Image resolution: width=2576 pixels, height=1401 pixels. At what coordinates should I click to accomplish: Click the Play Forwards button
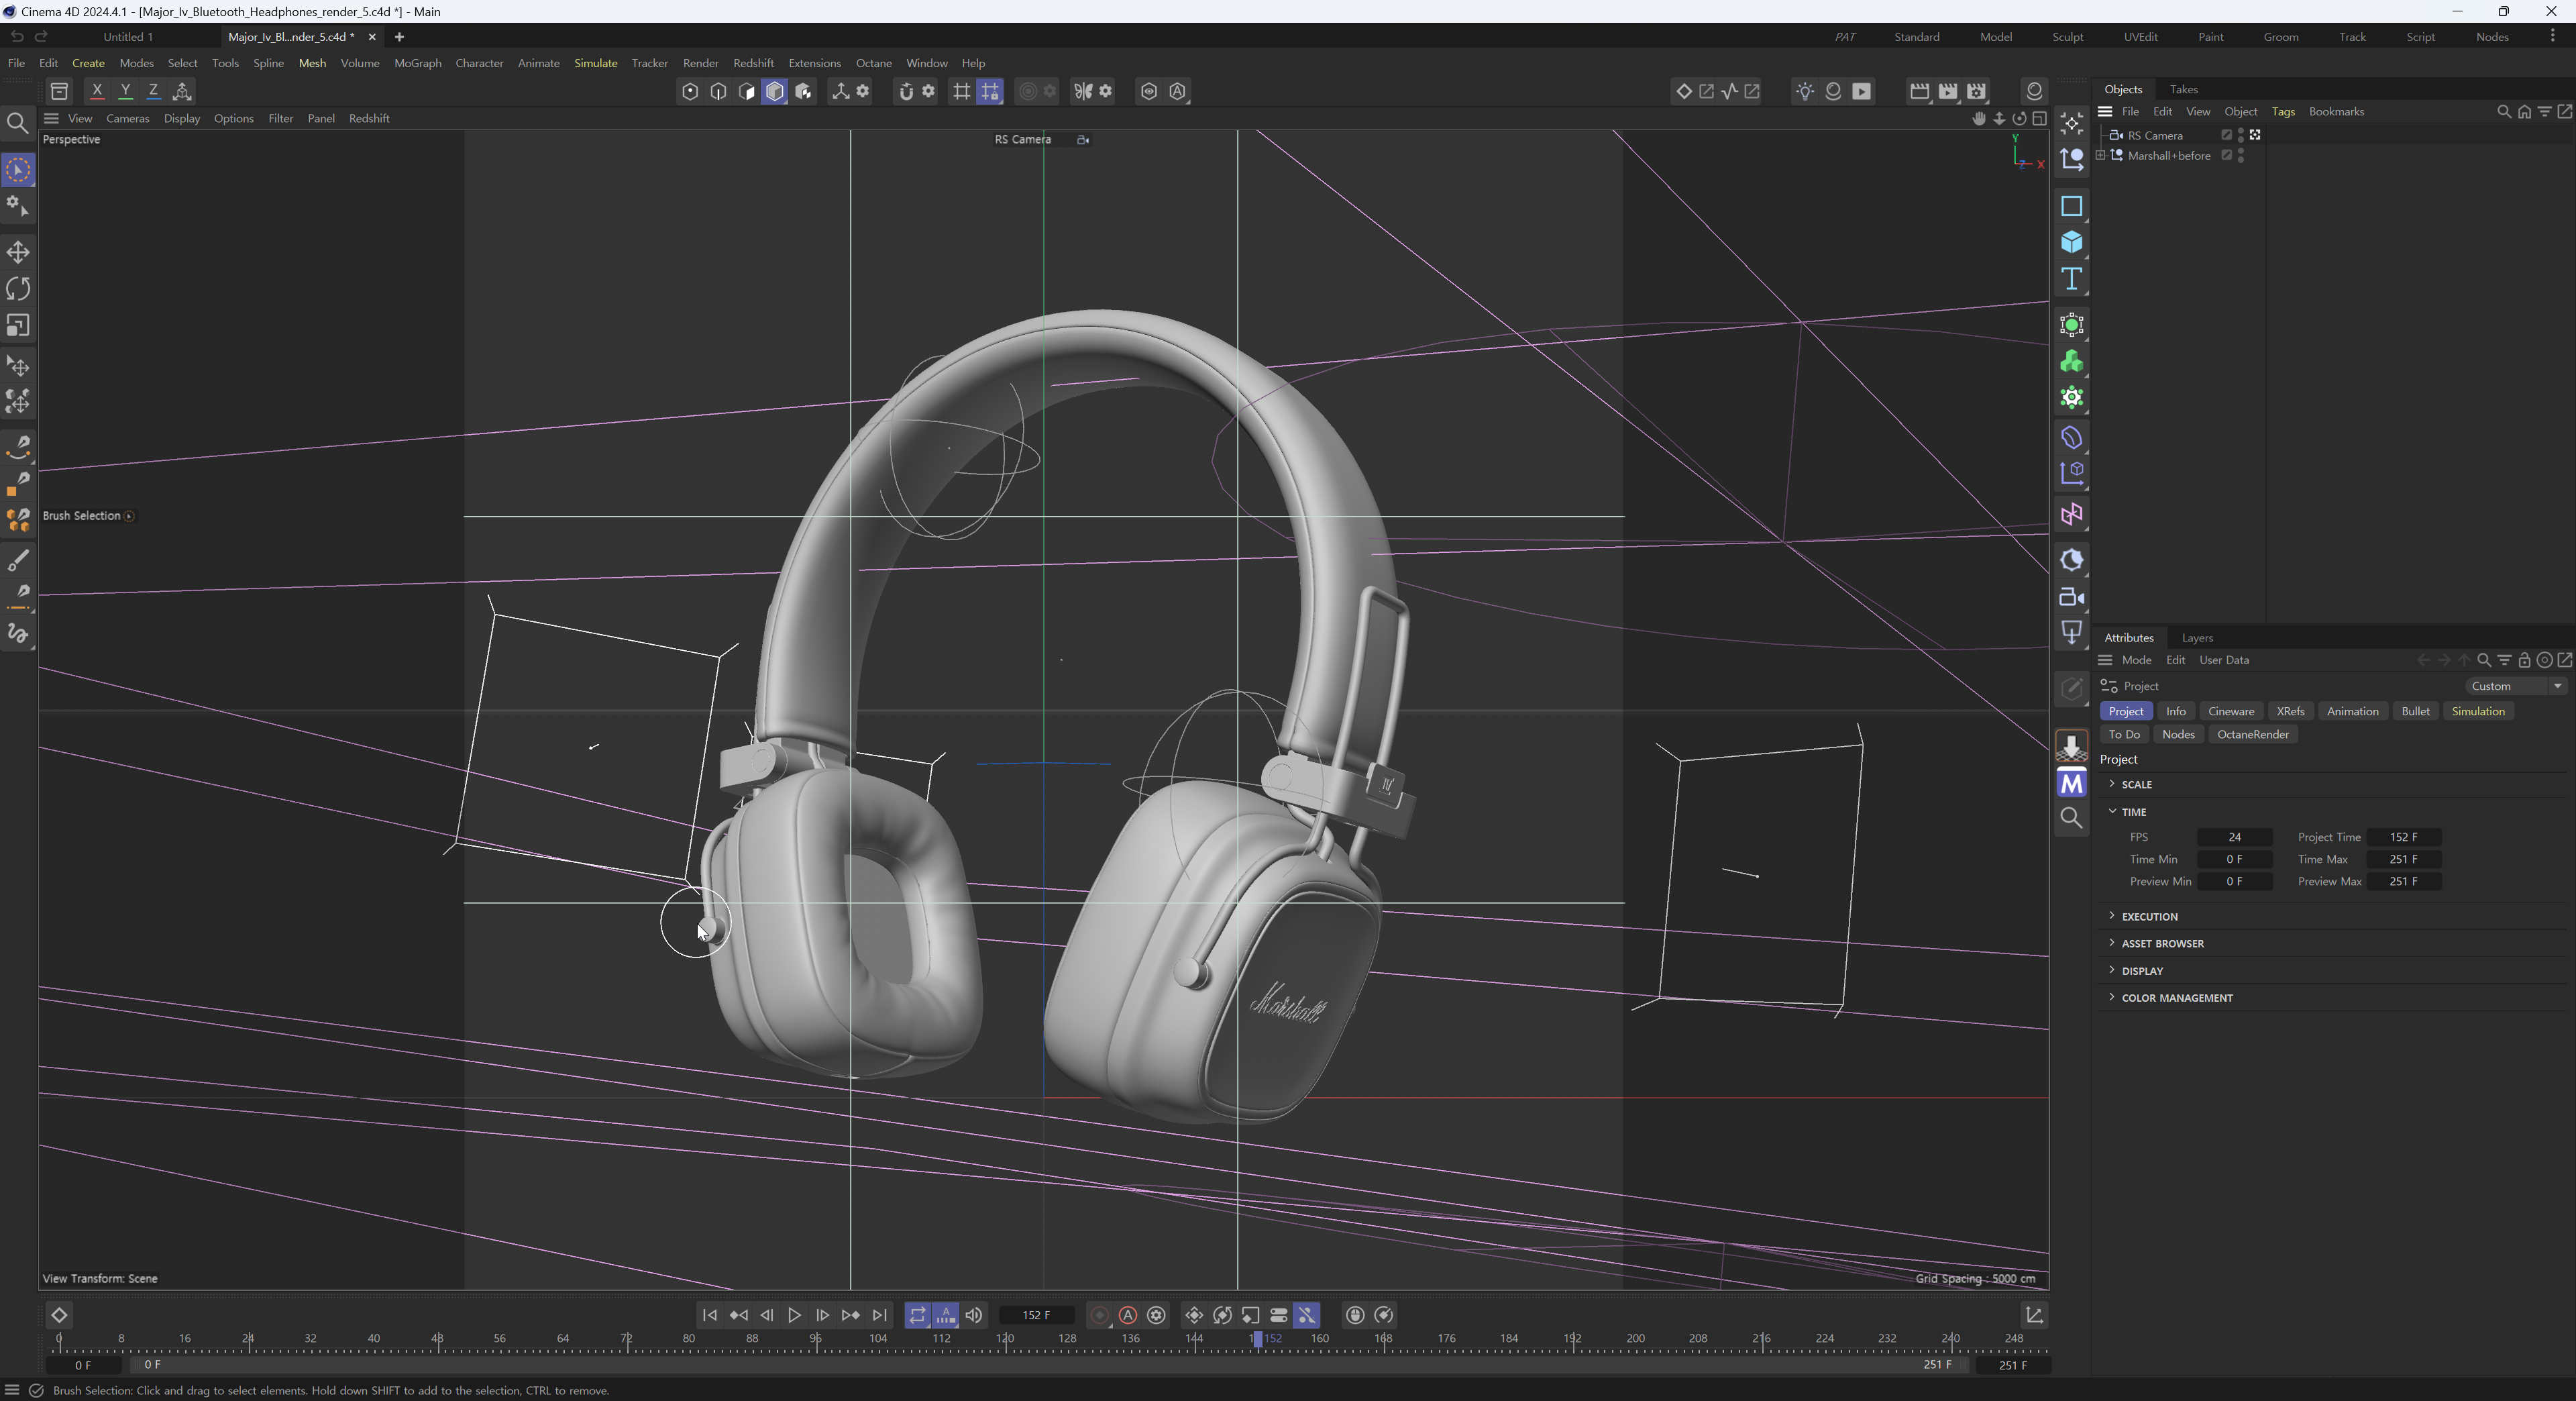point(794,1315)
